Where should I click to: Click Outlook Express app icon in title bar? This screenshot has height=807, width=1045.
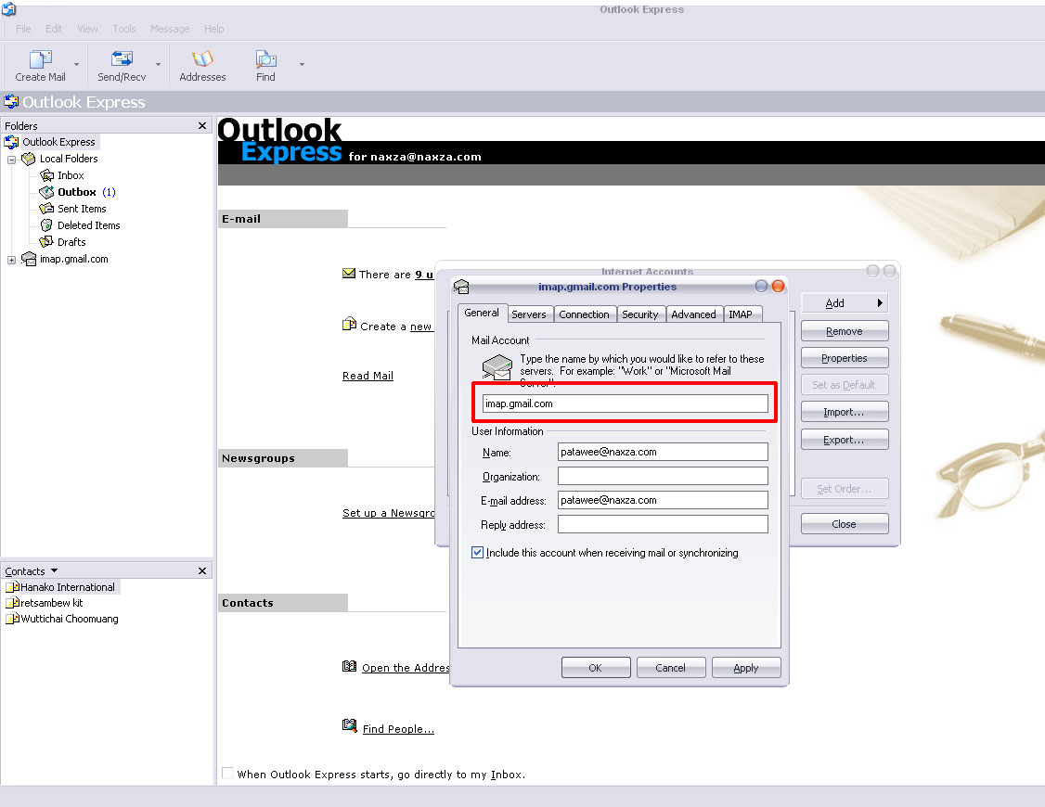8,8
